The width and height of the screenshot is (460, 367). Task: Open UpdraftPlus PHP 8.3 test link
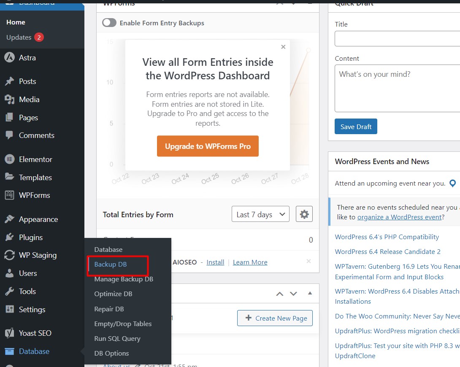[x=398, y=351]
